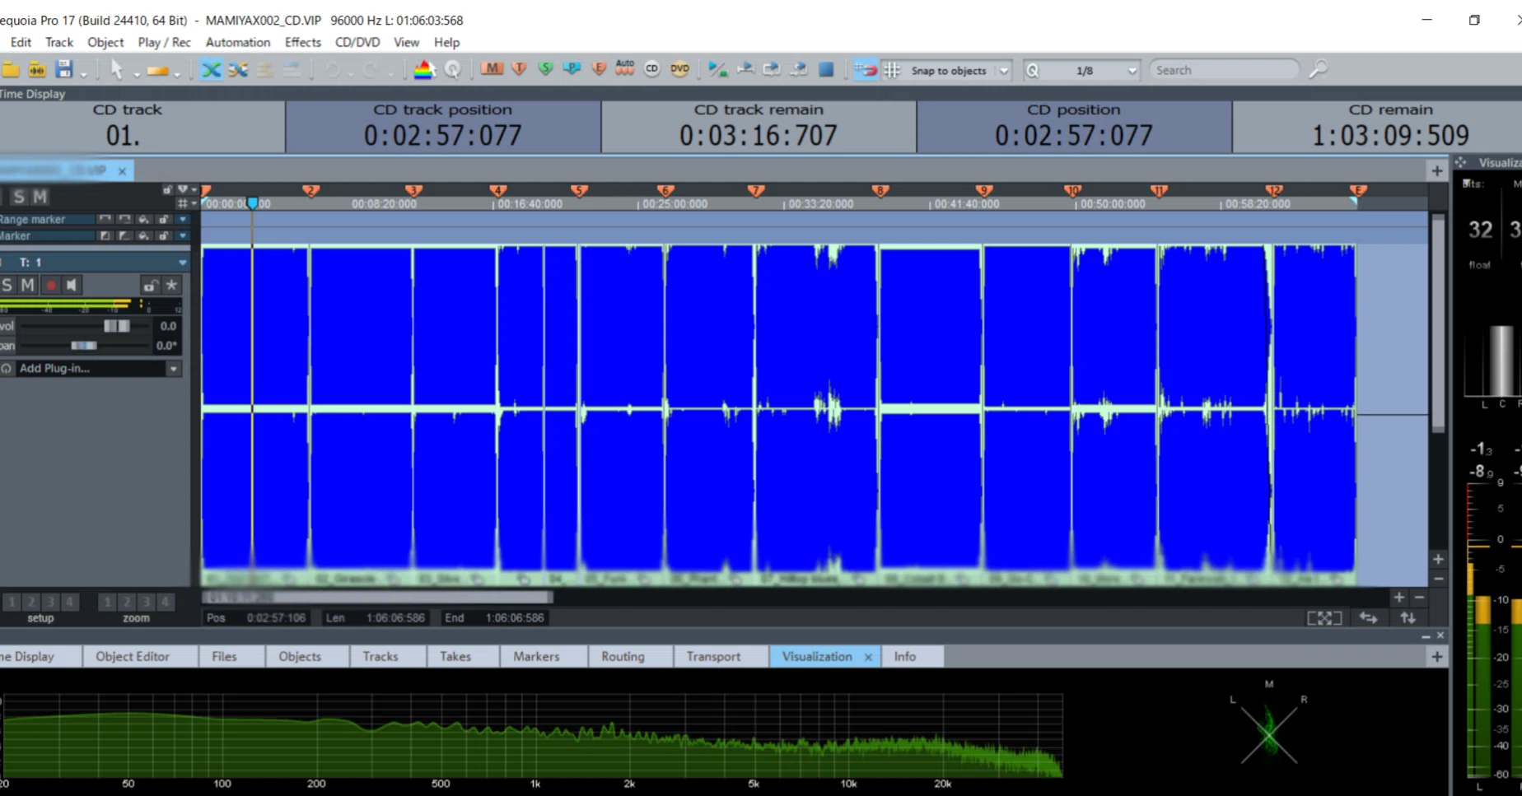1522x796 pixels.
Task: Switch to the Object Editor tab
Action: [x=133, y=656]
